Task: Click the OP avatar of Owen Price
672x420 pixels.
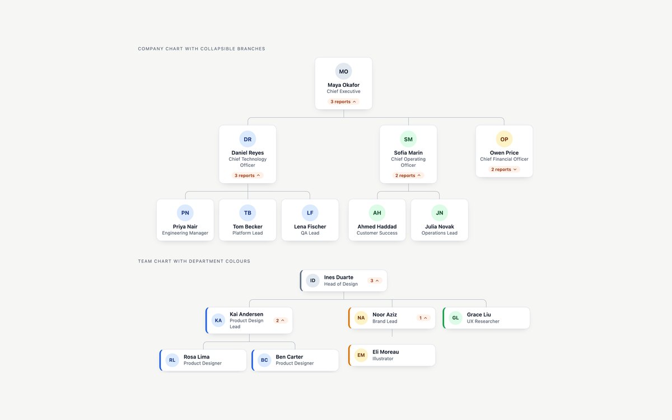Action: click(x=504, y=139)
